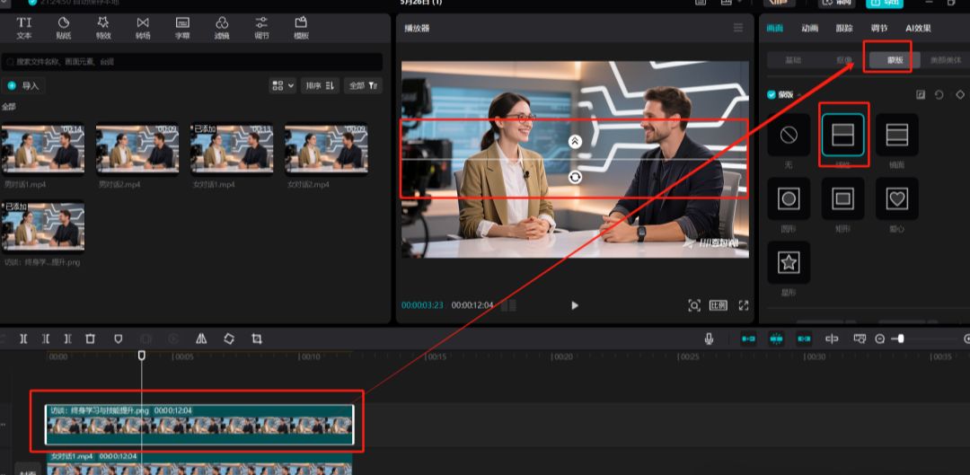970x475 pixels.
Task: Toggle the mask keyframe diamond icon
Action: coord(959,94)
